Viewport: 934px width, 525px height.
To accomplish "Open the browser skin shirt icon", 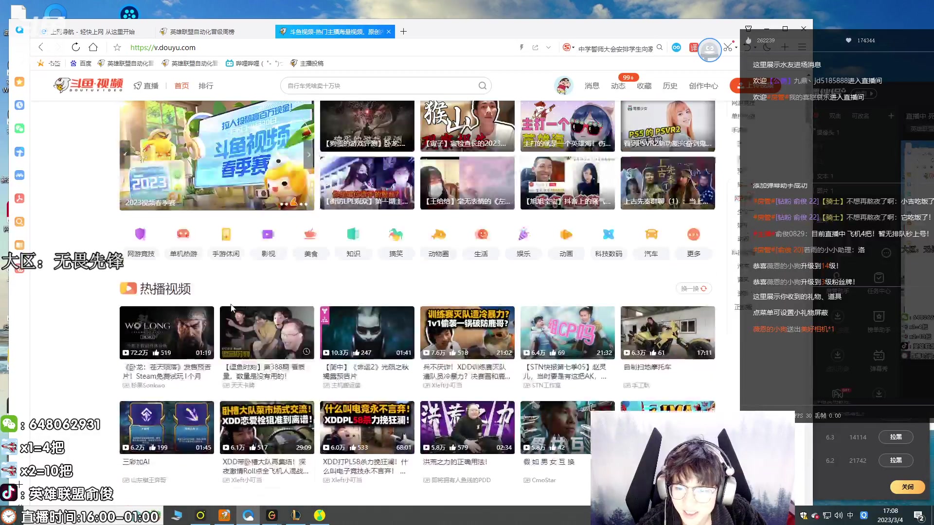I will click(x=749, y=29).
